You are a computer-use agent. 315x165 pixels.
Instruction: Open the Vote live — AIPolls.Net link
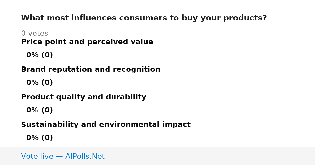tap(63, 157)
